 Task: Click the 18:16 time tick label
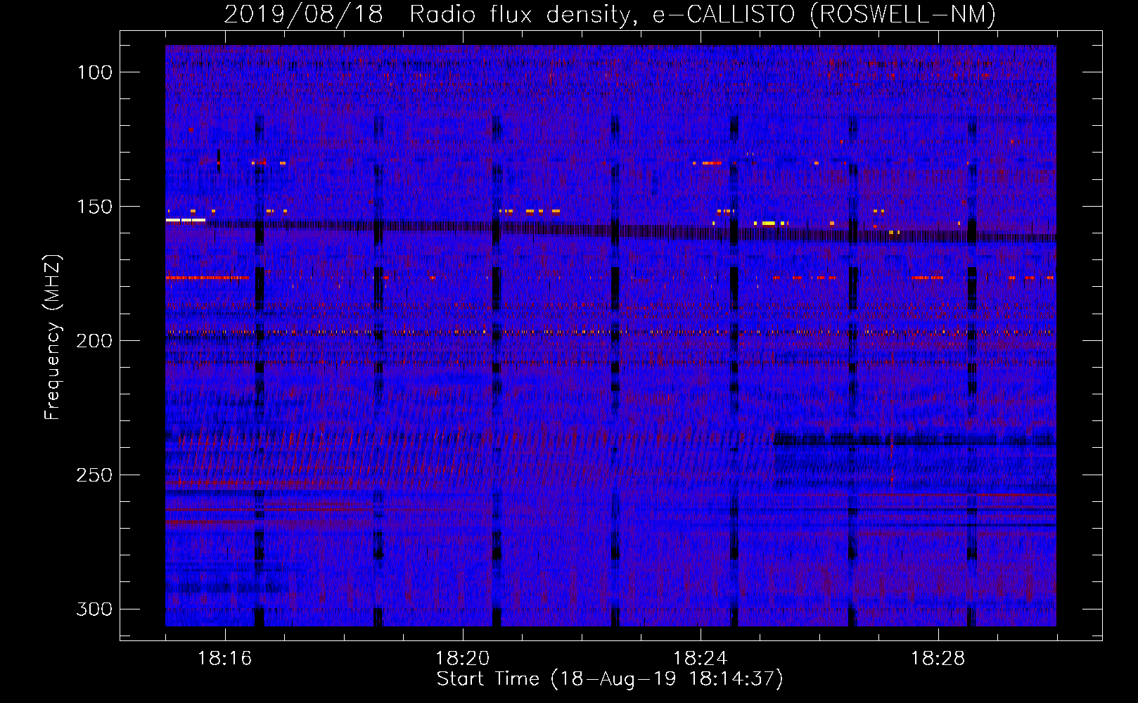pos(224,659)
